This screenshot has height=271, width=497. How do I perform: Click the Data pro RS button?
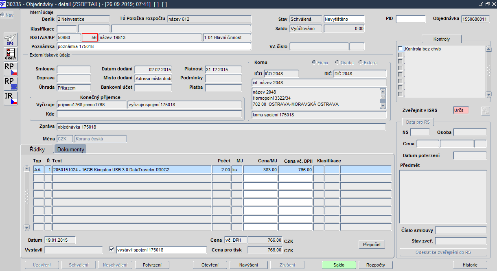point(418,122)
